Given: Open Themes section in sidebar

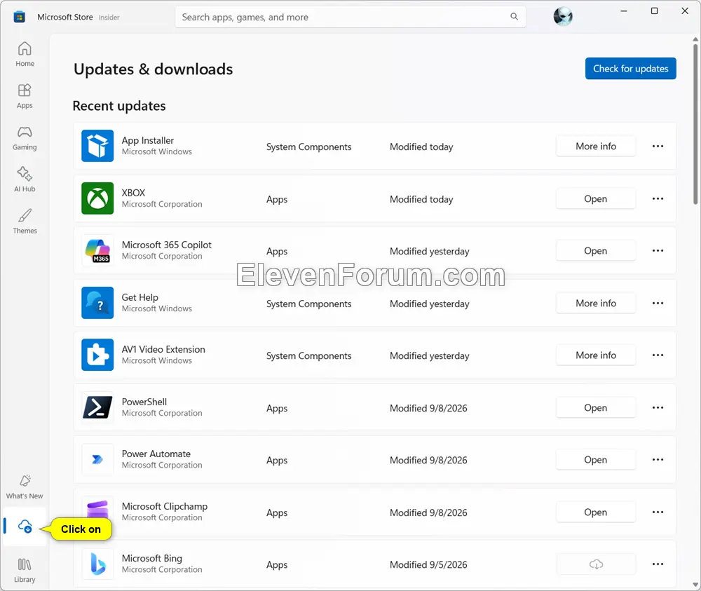Looking at the screenshot, I should (25, 221).
